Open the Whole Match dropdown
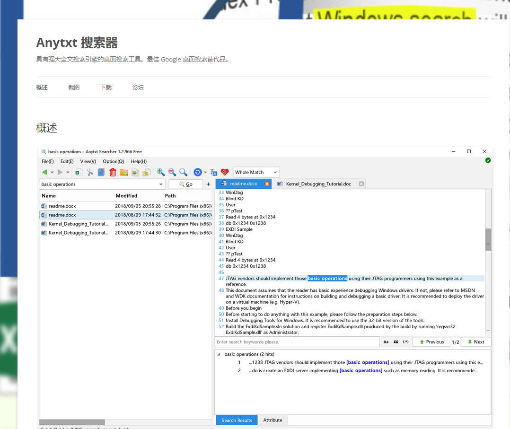Viewport: 510px width, 429px height. pyautogui.click(x=256, y=172)
